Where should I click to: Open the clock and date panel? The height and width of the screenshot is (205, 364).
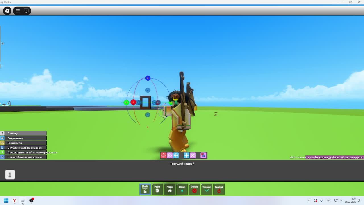350,200
